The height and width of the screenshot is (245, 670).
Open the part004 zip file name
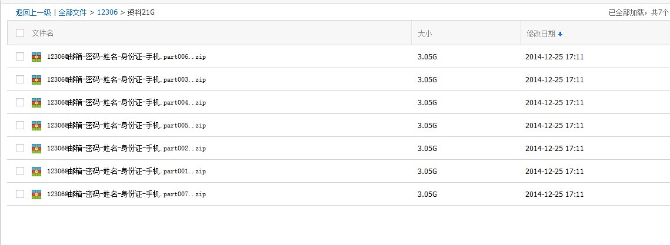coord(126,102)
